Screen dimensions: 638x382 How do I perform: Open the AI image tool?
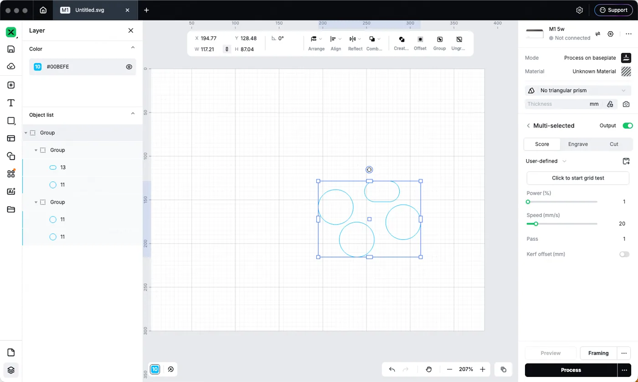(11, 192)
